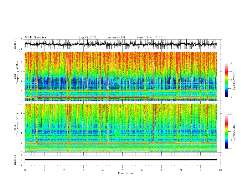
Task: Click the '2' kHz tick of ch.1 spectrogram
Action: coord(22,91)
